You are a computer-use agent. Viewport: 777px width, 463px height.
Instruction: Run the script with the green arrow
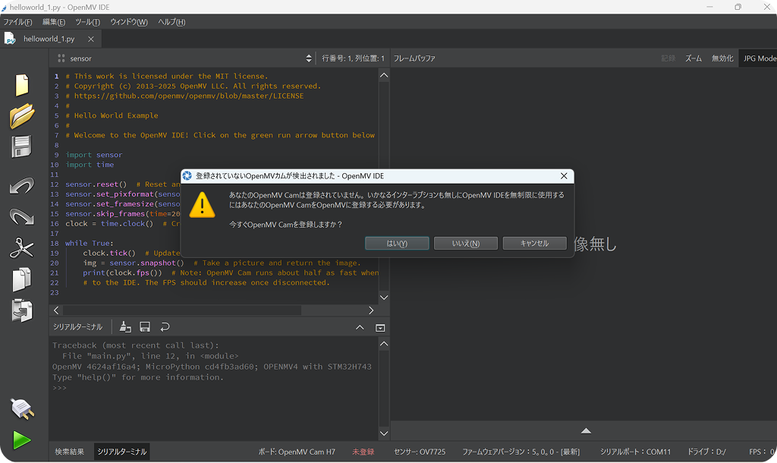[22, 440]
